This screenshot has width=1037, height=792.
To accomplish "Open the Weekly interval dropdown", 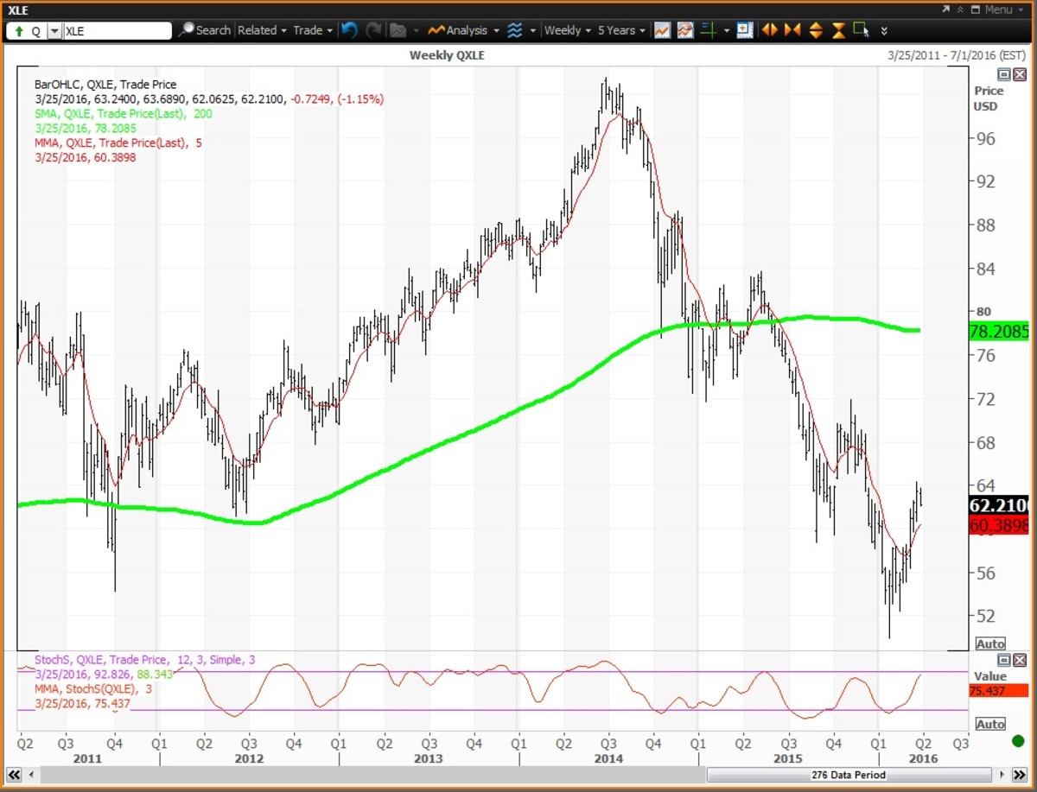I will pos(568,30).
